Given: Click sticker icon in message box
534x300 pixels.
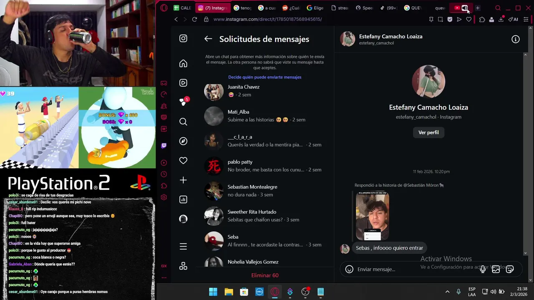Looking at the screenshot, I should click(x=510, y=269).
